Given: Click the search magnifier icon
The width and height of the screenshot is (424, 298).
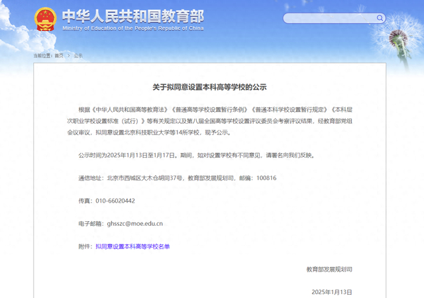Looking at the screenshot, I should coord(380,18).
